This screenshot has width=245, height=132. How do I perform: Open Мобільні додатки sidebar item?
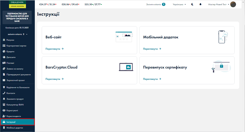(15, 128)
